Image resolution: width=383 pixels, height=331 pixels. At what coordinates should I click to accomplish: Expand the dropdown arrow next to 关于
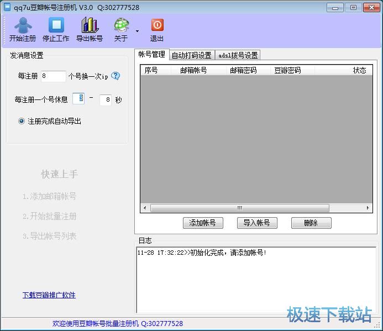click(x=137, y=31)
